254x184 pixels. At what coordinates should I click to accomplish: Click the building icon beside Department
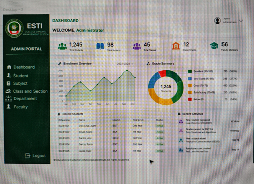pos(8,98)
